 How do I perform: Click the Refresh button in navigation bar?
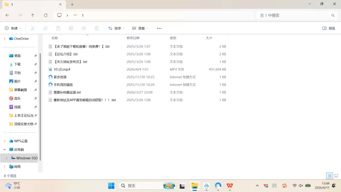click(46, 15)
